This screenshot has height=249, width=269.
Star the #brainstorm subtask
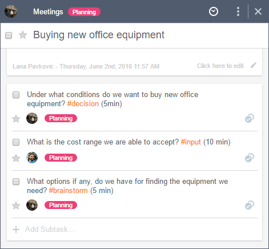click(16, 206)
